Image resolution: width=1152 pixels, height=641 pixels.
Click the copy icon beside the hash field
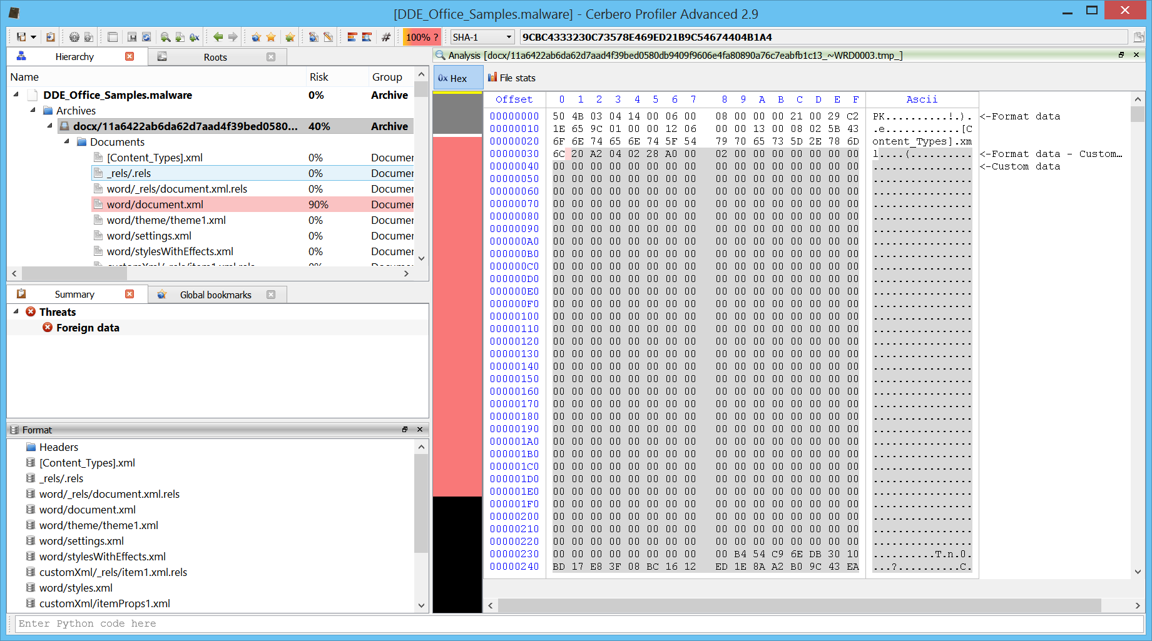[1138, 37]
